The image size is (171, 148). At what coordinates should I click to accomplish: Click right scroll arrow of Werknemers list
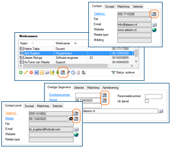pos(132,66)
